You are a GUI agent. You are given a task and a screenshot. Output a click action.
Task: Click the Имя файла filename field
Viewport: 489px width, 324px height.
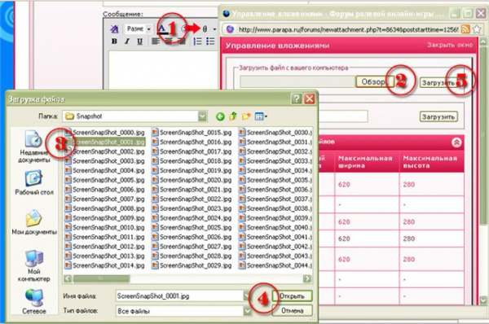[179, 296]
